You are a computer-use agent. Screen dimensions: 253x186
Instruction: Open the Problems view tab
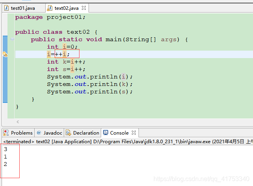18,133
